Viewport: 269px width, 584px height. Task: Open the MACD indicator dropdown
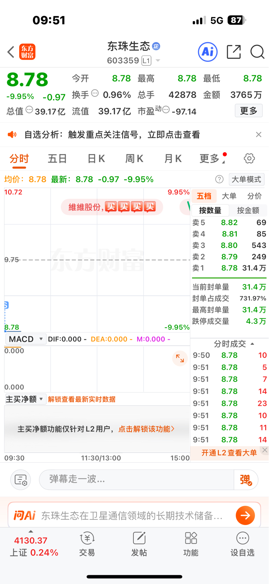(x=26, y=339)
